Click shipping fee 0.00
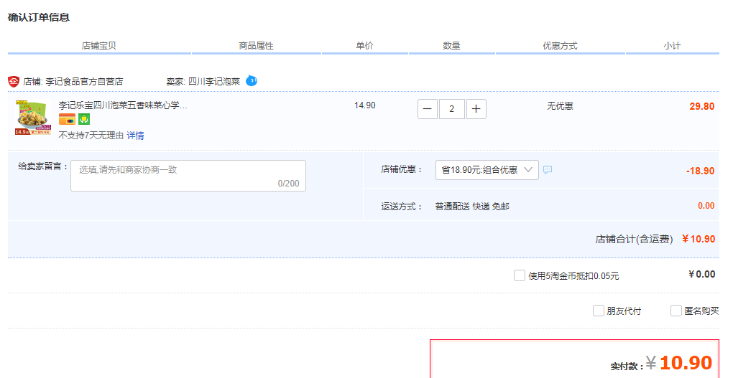Viewport: 733px width, 378px height. pos(706,206)
